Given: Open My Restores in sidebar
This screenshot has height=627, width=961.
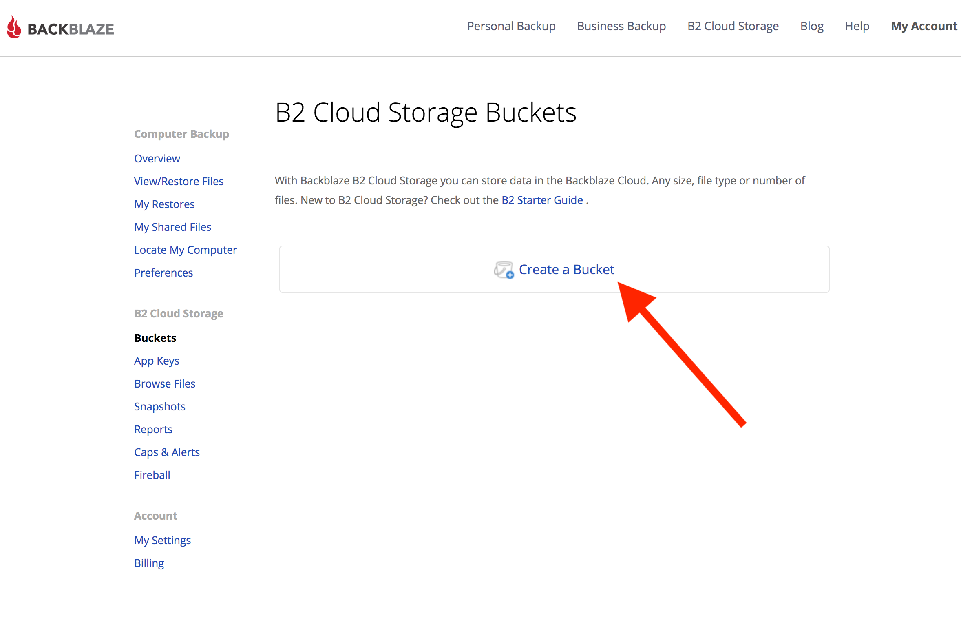Looking at the screenshot, I should click(x=165, y=204).
